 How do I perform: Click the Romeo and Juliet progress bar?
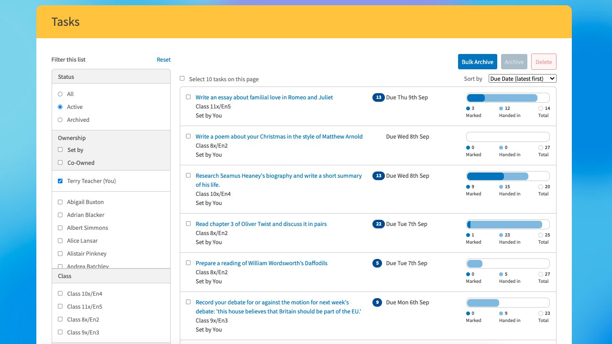[x=508, y=98]
